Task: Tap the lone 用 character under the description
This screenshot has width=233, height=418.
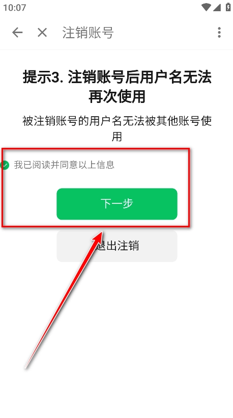Action: point(117,137)
